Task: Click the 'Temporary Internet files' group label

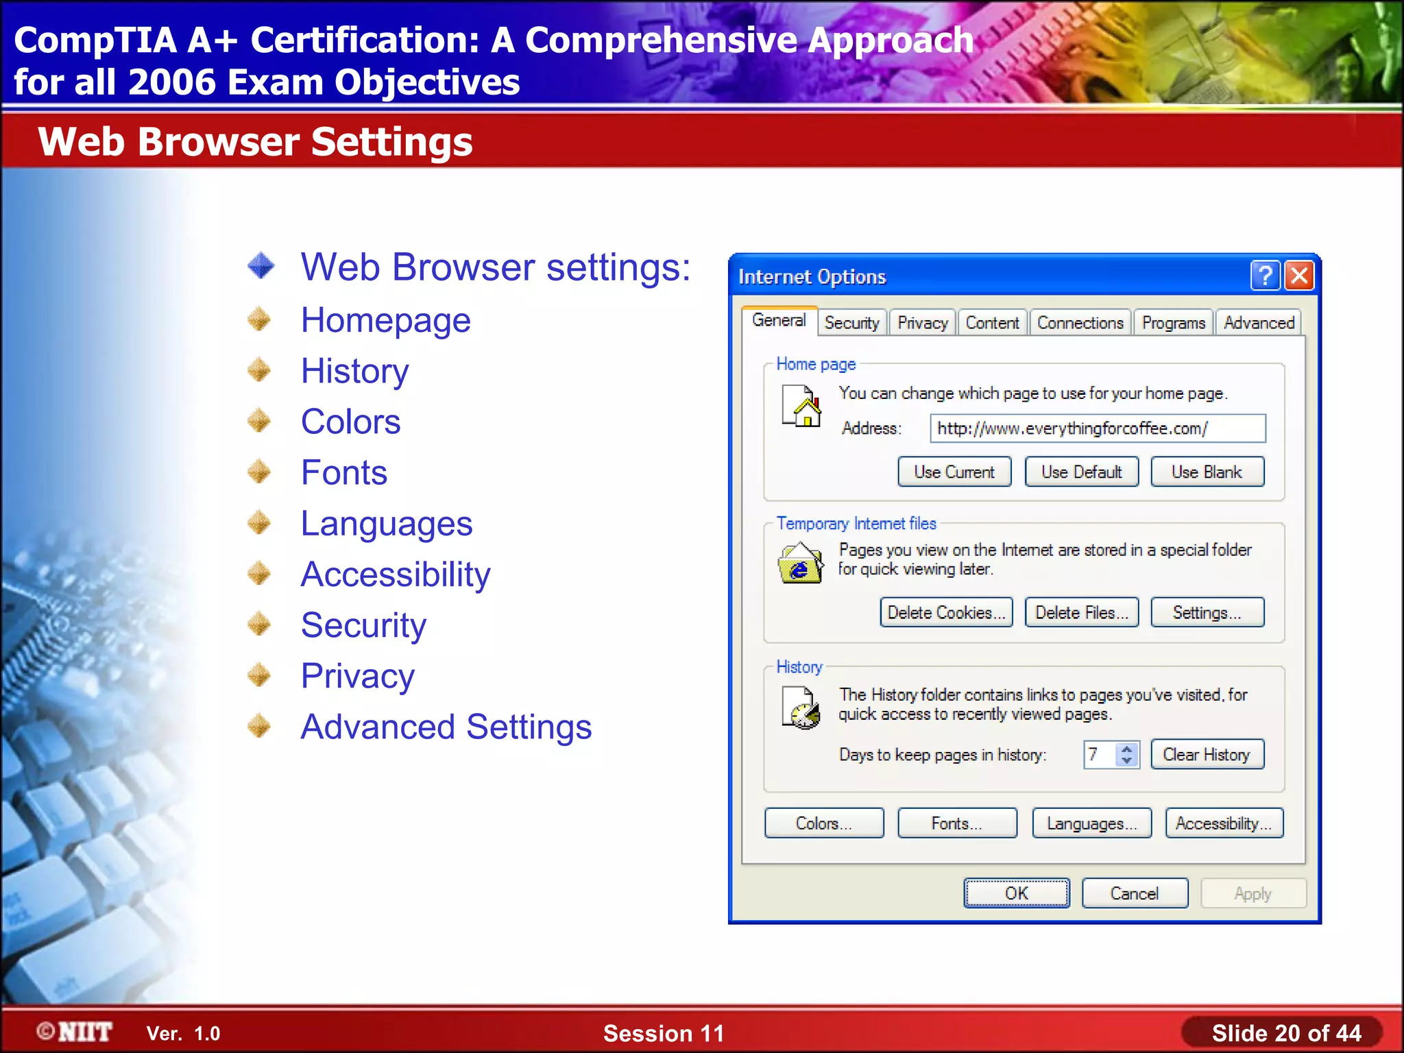Action: (856, 523)
